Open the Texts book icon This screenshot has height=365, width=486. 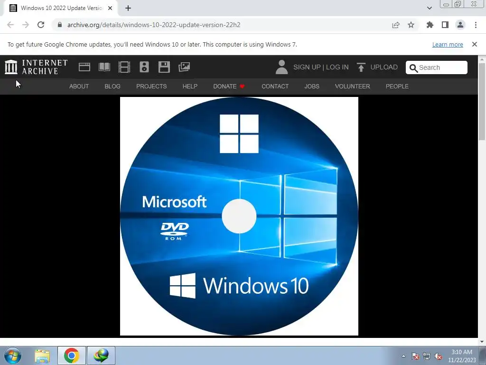click(x=104, y=67)
